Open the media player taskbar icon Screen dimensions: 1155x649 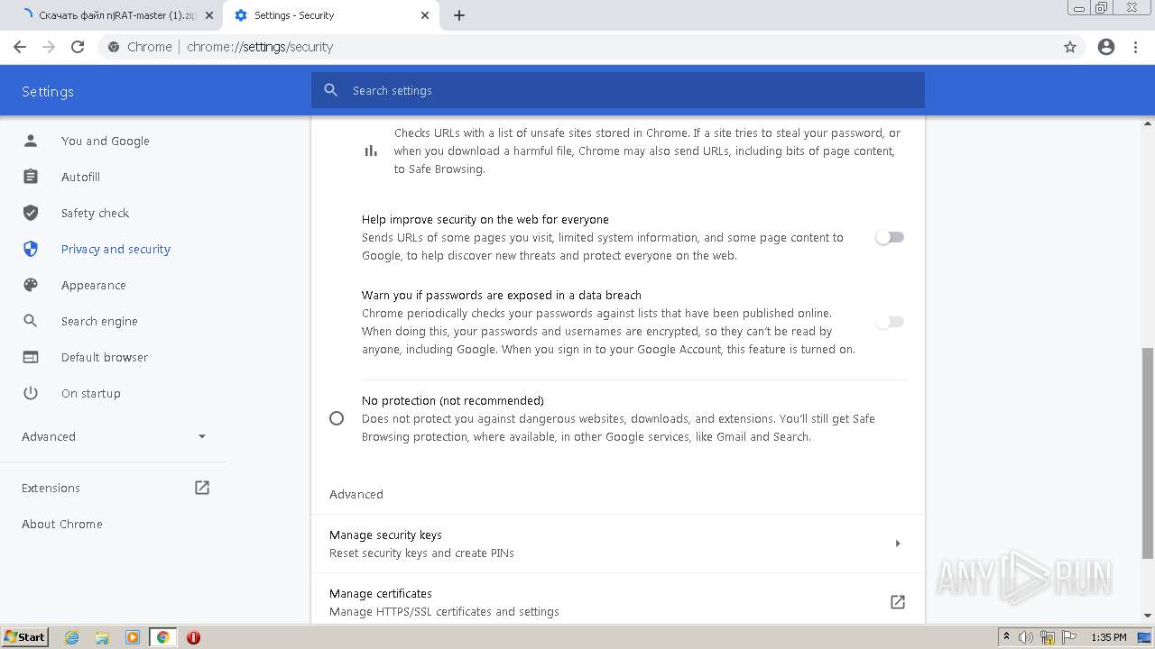[x=133, y=637]
